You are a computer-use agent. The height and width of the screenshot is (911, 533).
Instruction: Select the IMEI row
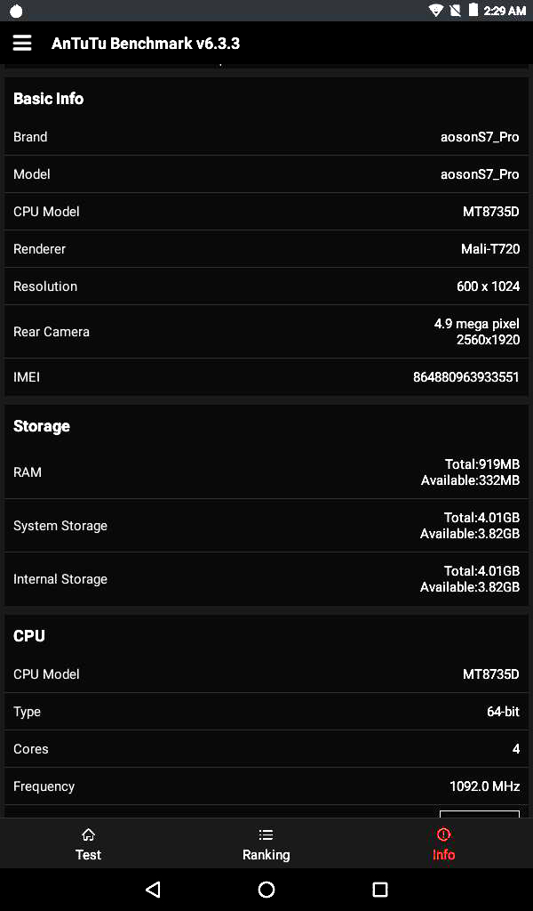point(266,377)
